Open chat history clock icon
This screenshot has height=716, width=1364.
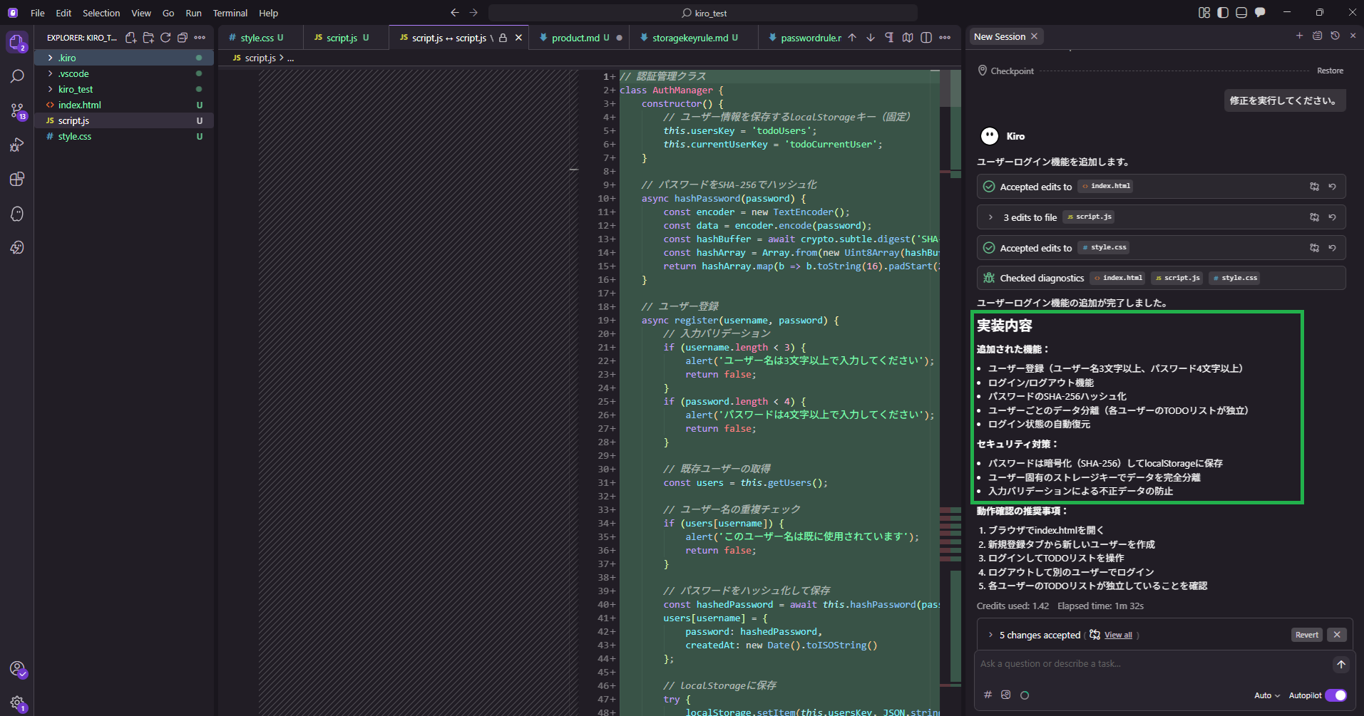coord(1335,36)
